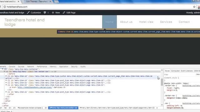The height and width of the screenshot is (112, 200).
Task: Select ul#menu-top-menu breadcrumb item
Action: click(63, 108)
